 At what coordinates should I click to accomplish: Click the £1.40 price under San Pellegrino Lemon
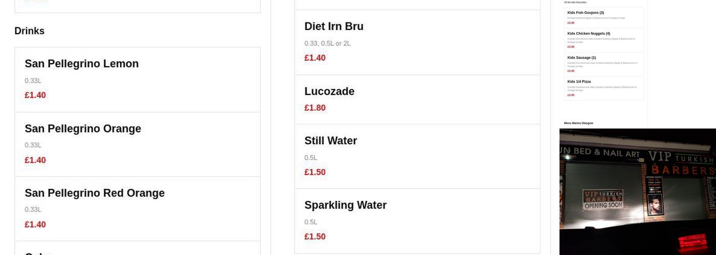coord(35,95)
